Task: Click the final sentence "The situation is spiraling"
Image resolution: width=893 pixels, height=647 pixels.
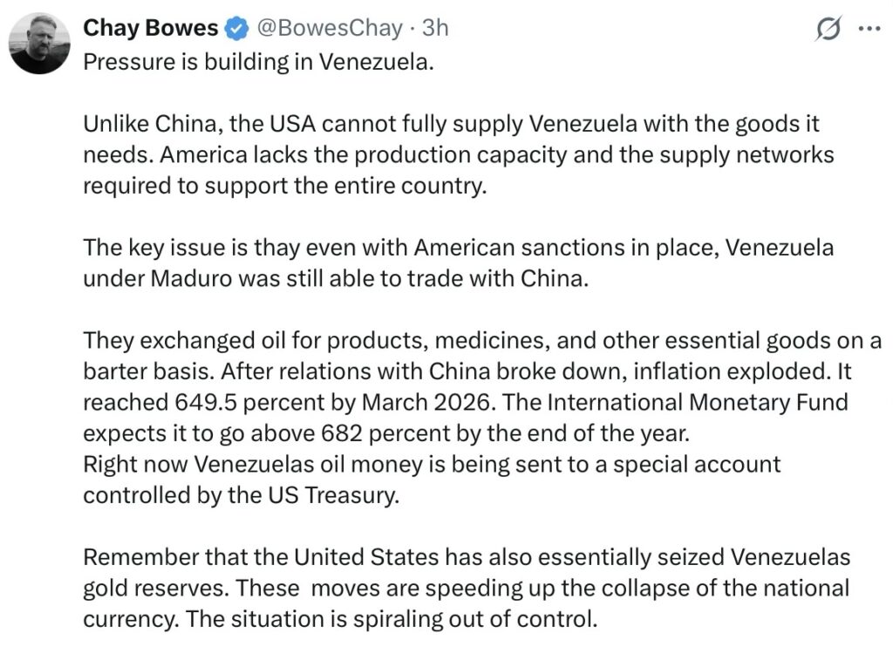Action: tap(414, 619)
